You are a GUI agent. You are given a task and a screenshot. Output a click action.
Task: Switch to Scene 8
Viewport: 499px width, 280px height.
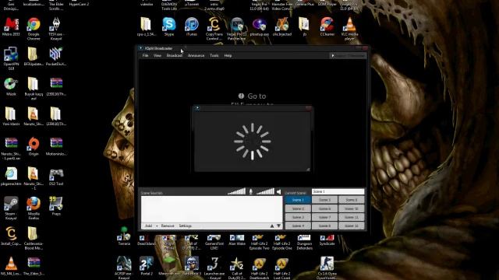(324, 226)
